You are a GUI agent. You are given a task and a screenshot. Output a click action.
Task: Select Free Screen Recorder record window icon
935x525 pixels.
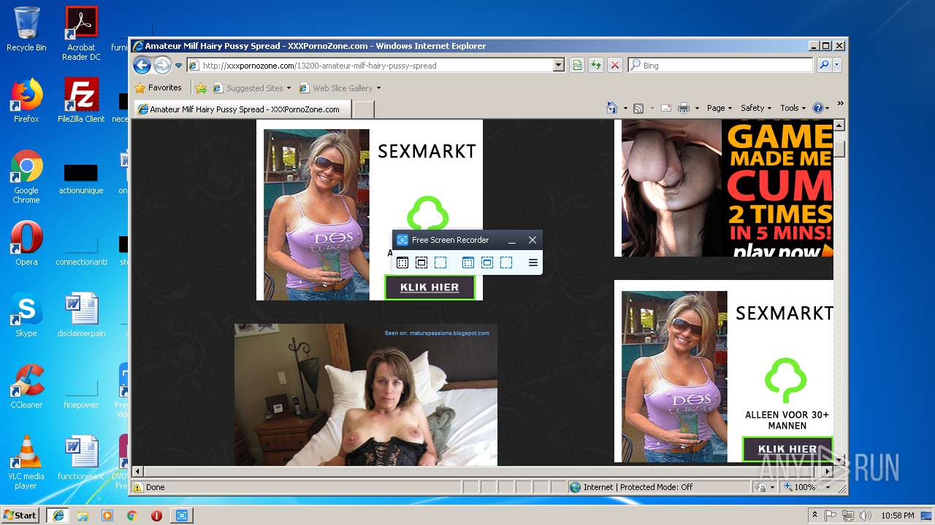coord(487,262)
